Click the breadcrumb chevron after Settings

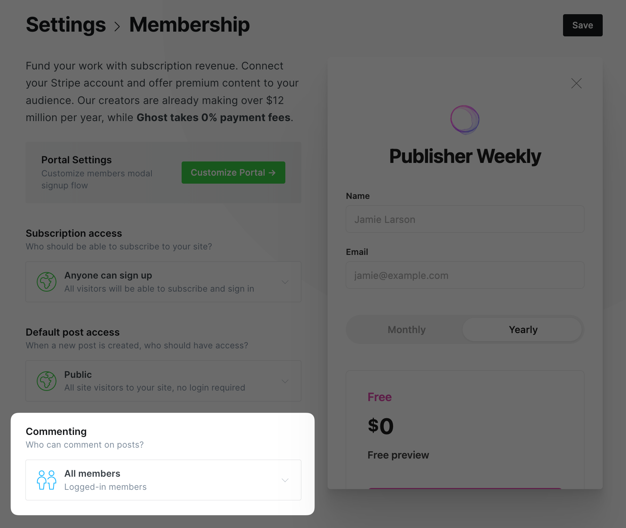117,26
